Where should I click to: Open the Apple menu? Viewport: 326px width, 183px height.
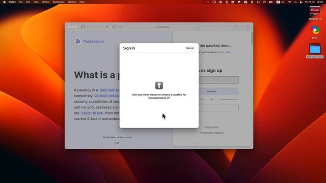(x=4, y=2)
